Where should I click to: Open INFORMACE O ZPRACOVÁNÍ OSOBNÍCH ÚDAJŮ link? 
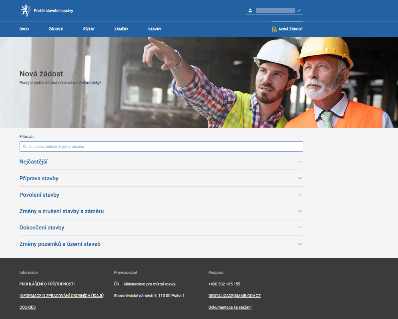[61, 296]
